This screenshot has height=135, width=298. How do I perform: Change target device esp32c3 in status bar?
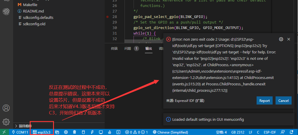(x=42, y=132)
